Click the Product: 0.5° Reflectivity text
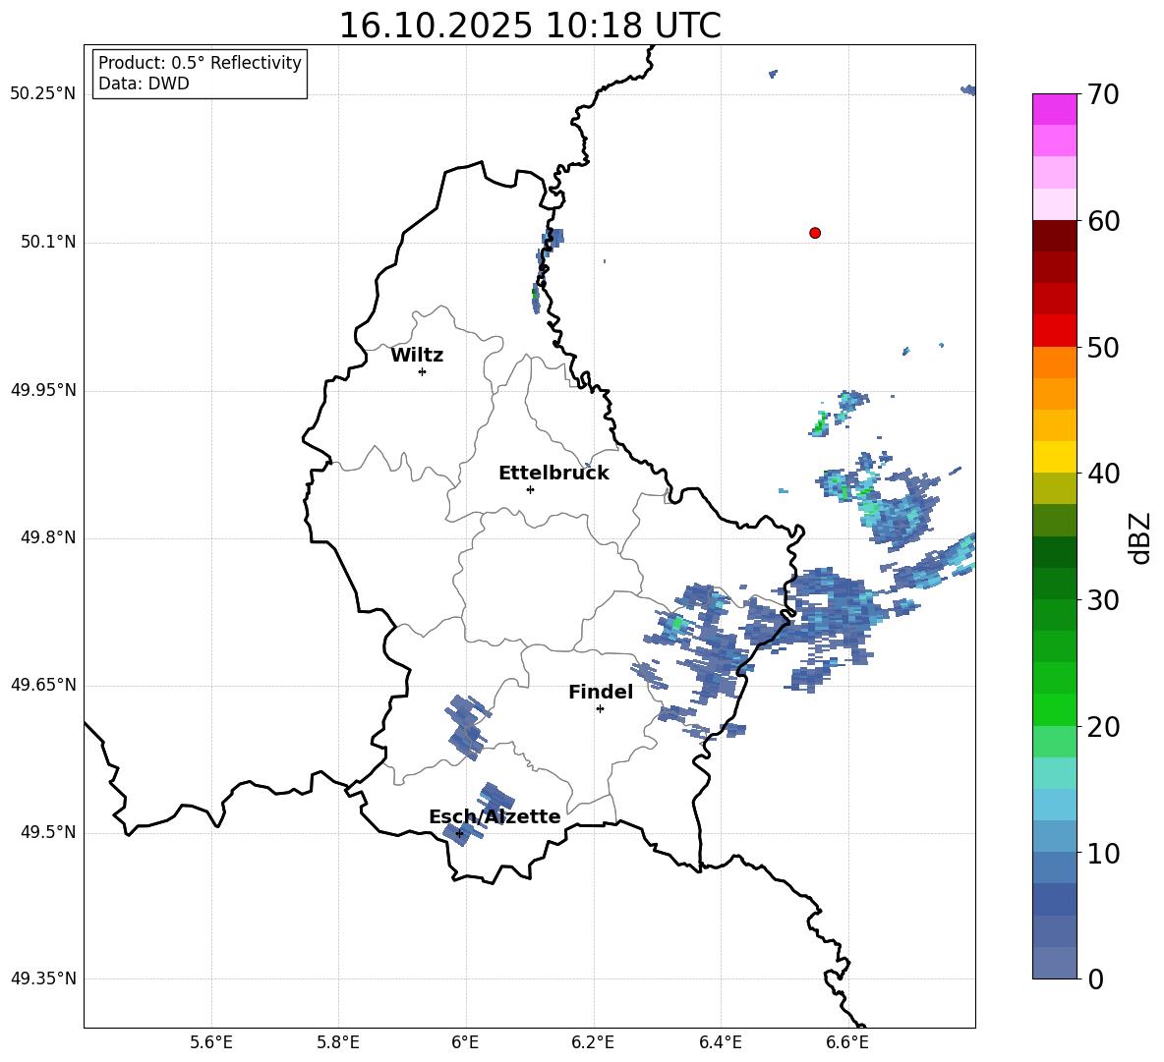 tap(200, 63)
